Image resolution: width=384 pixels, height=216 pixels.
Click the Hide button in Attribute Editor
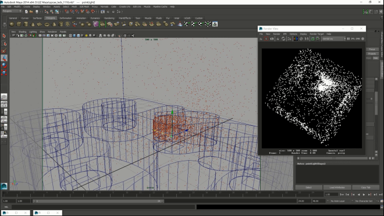[x=375, y=58]
